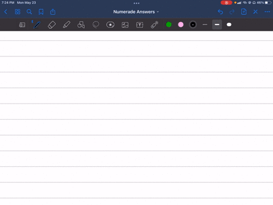Open the search magnifier
Screen dimensions: 273x205
tap(29, 12)
